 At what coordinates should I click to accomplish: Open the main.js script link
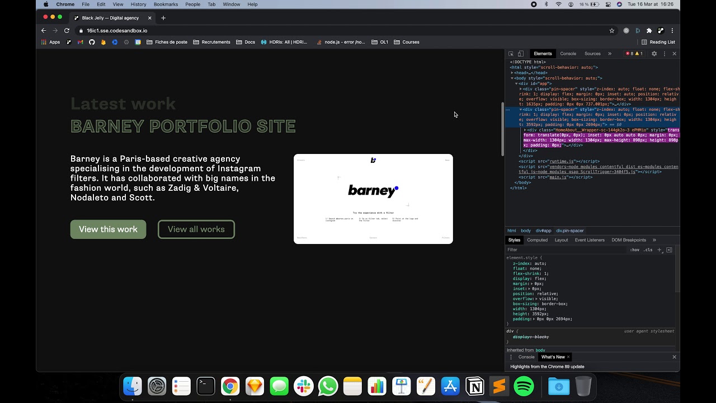click(x=558, y=177)
